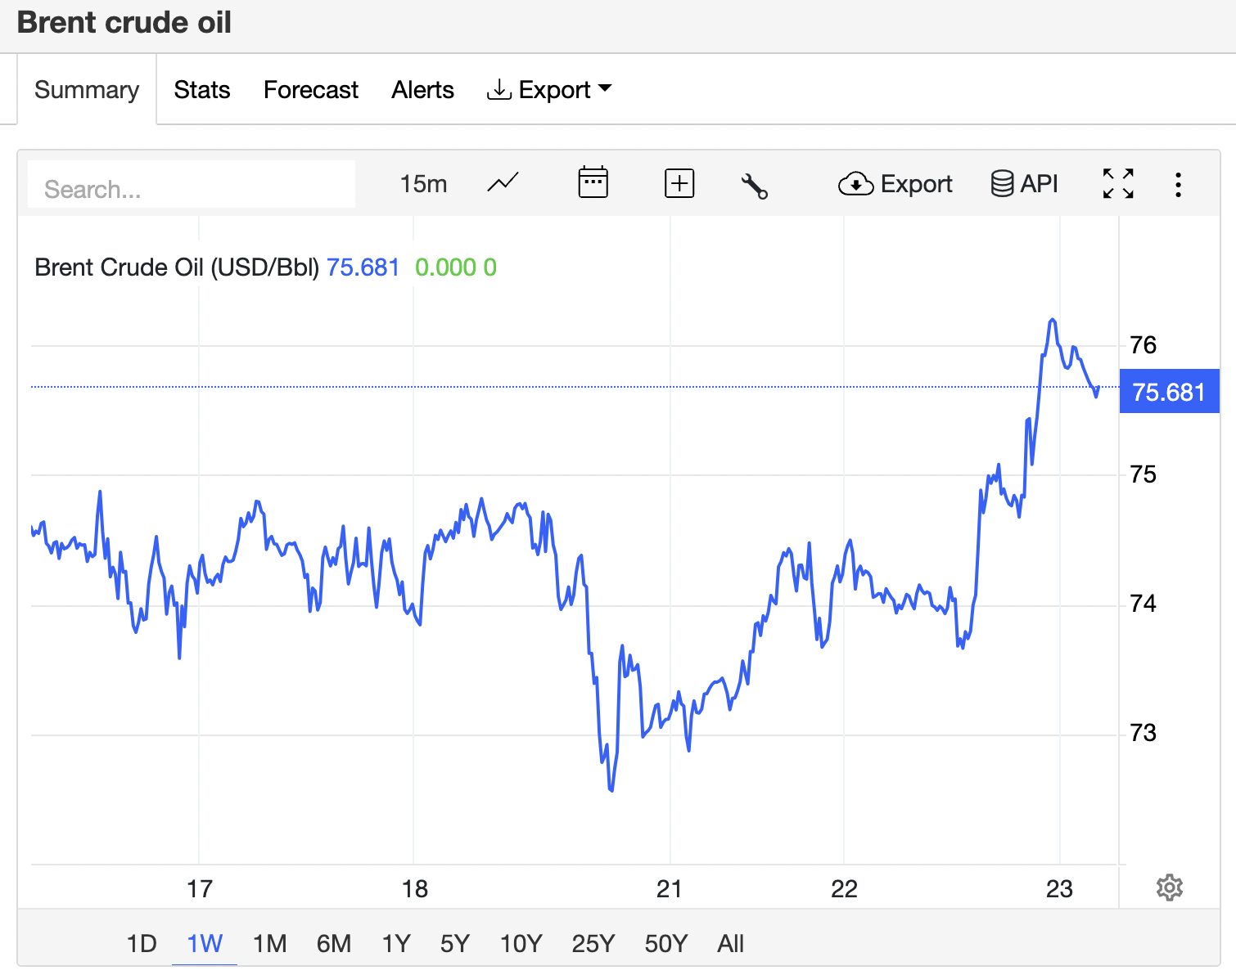Image resolution: width=1236 pixels, height=975 pixels.
Task: Click the blue 75.681 legend value
Action: click(x=363, y=267)
